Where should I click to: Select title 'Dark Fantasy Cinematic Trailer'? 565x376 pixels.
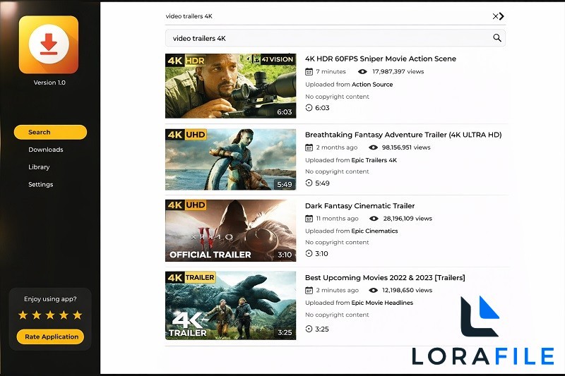click(x=359, y=206)
